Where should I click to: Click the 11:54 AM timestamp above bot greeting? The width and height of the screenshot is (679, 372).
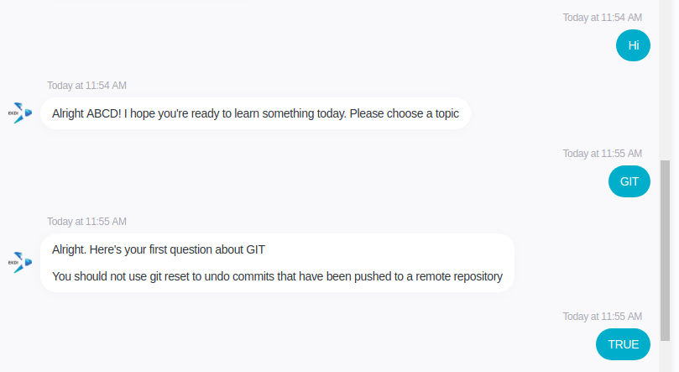pyautogui.click(x=86, y=86)
